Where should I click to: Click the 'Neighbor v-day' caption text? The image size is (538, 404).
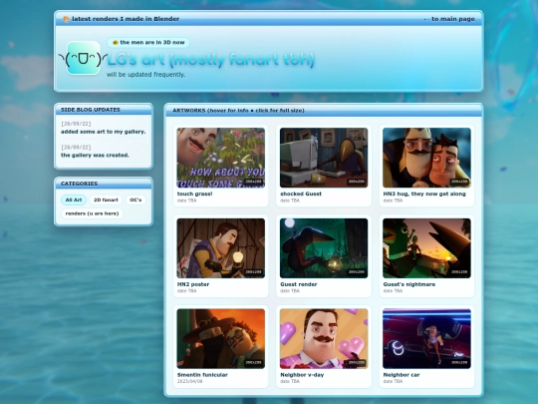coord(302,375)
